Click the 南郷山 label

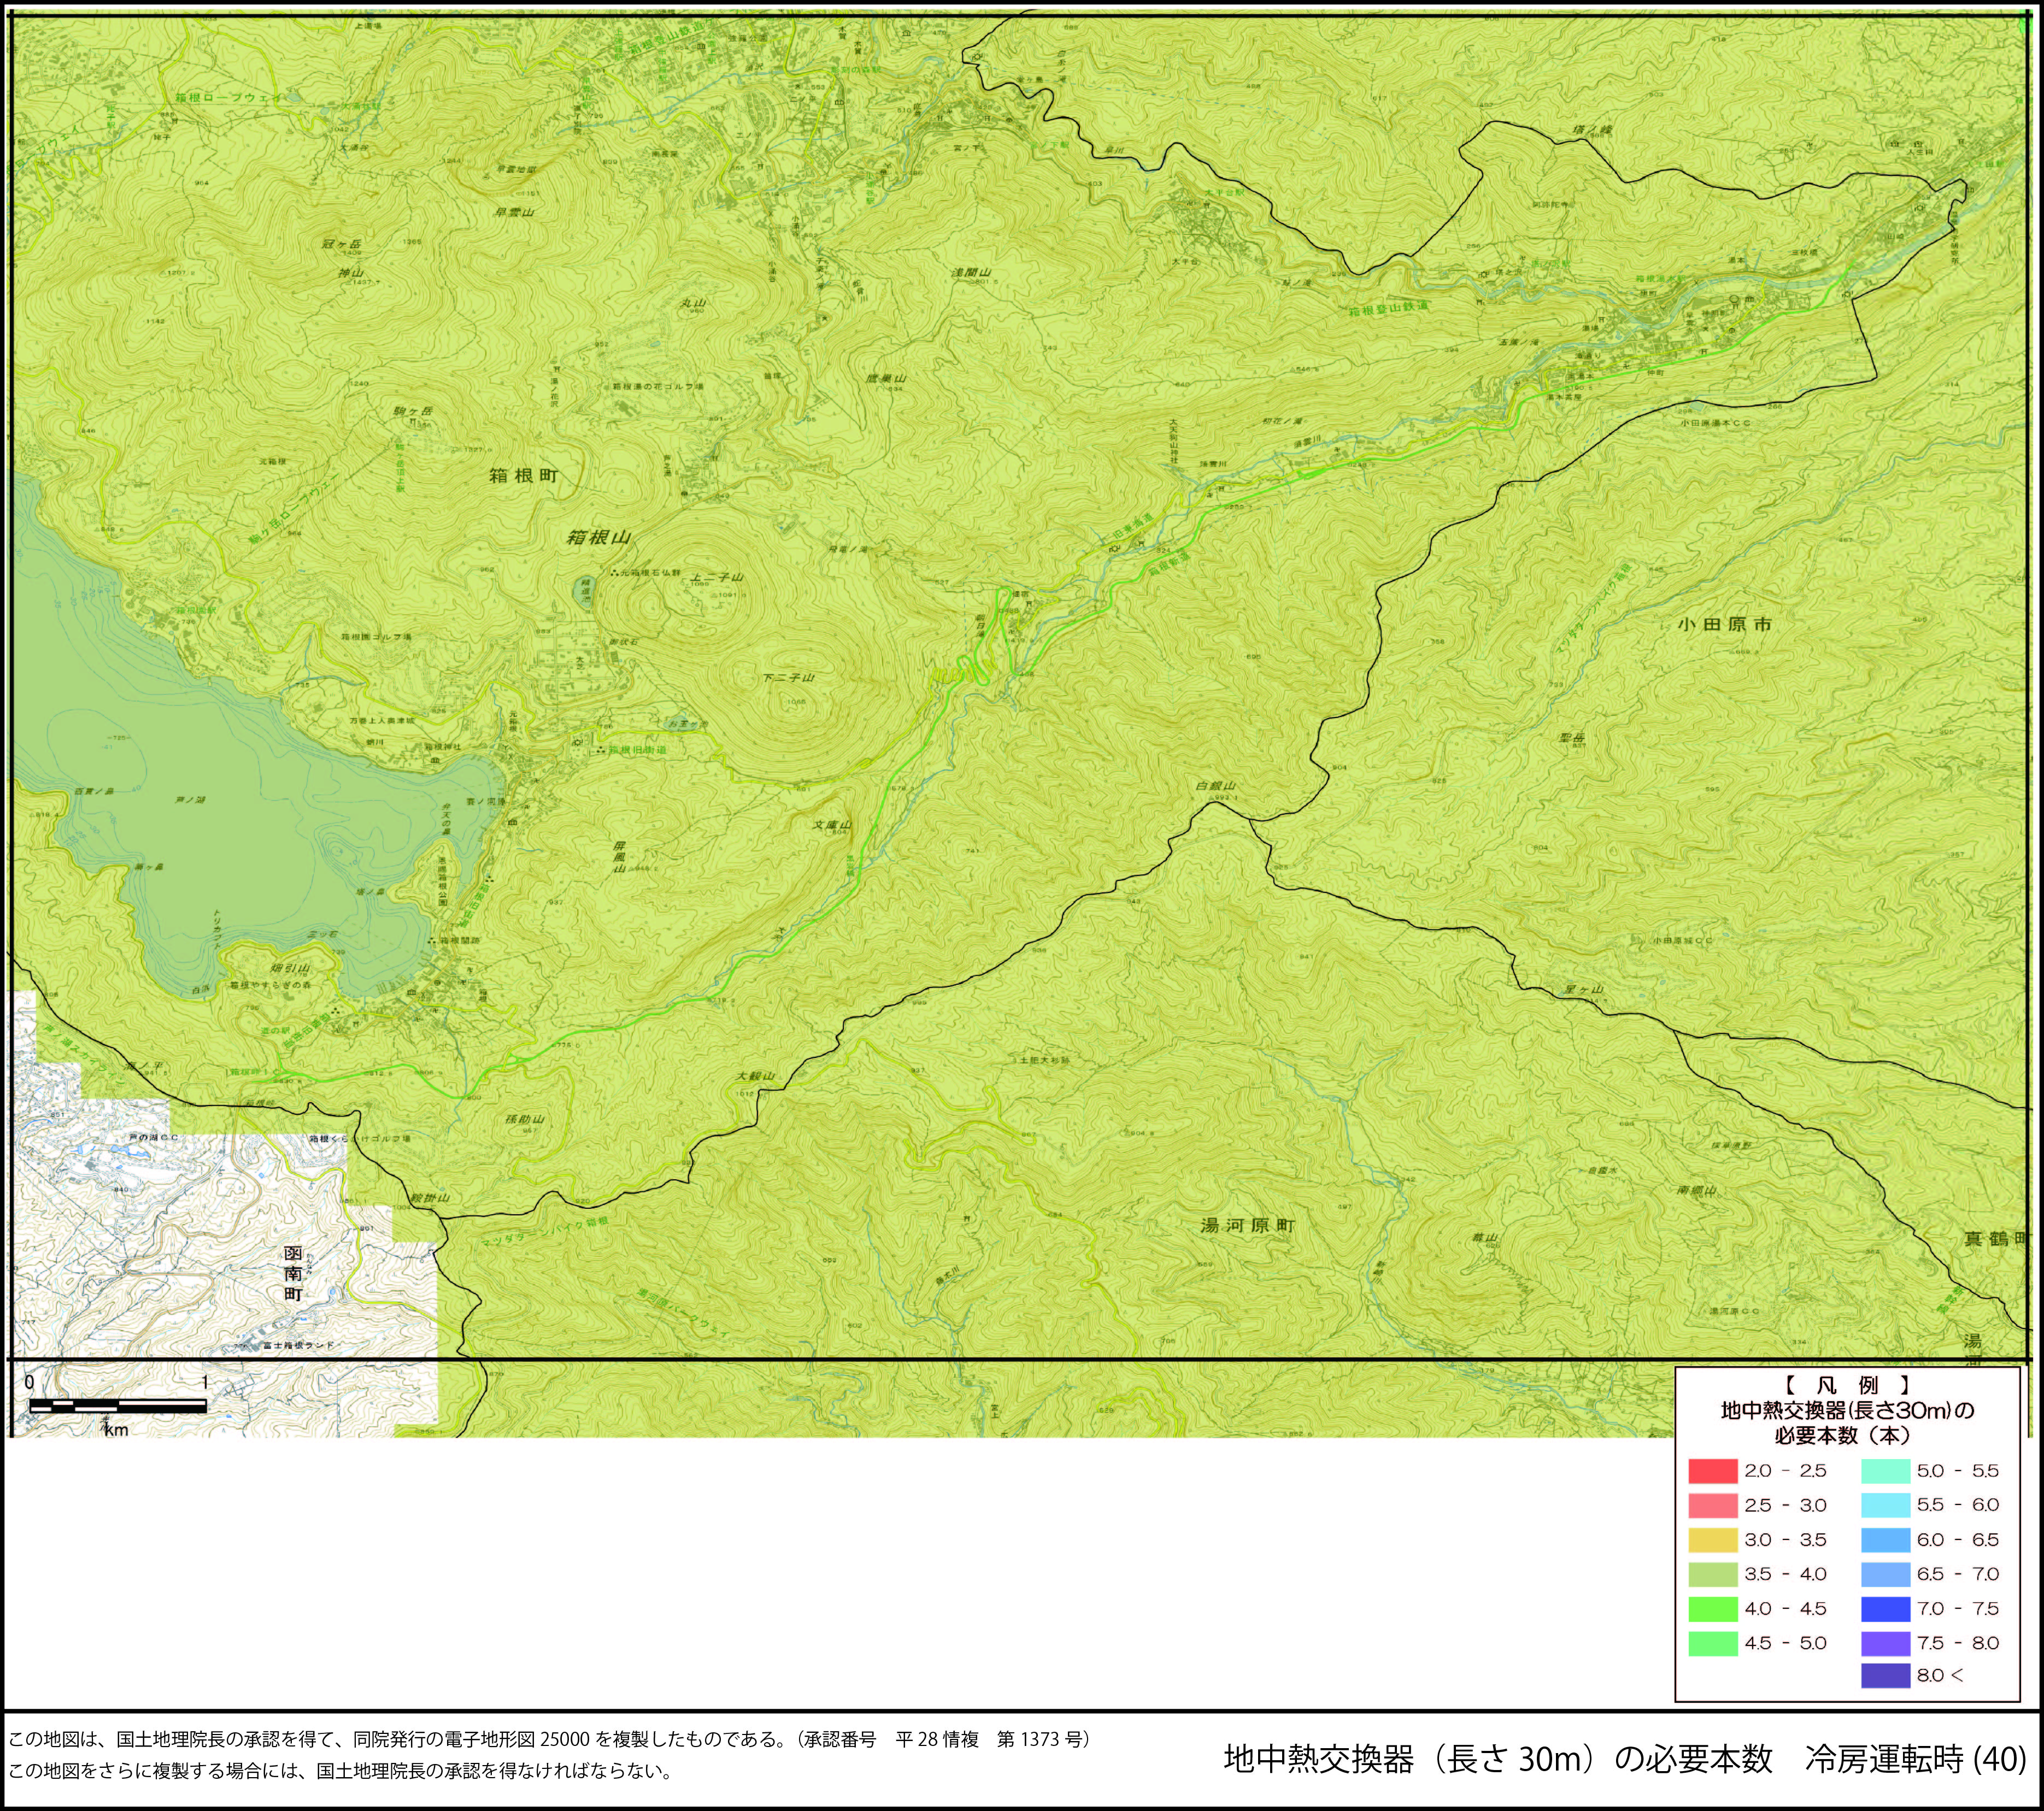1697,1191
